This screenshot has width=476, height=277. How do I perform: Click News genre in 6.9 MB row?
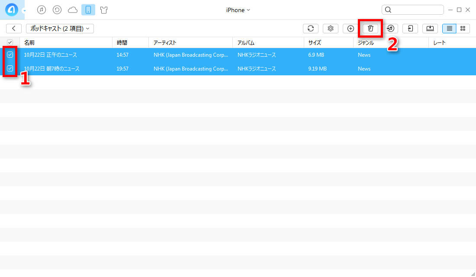364,55
